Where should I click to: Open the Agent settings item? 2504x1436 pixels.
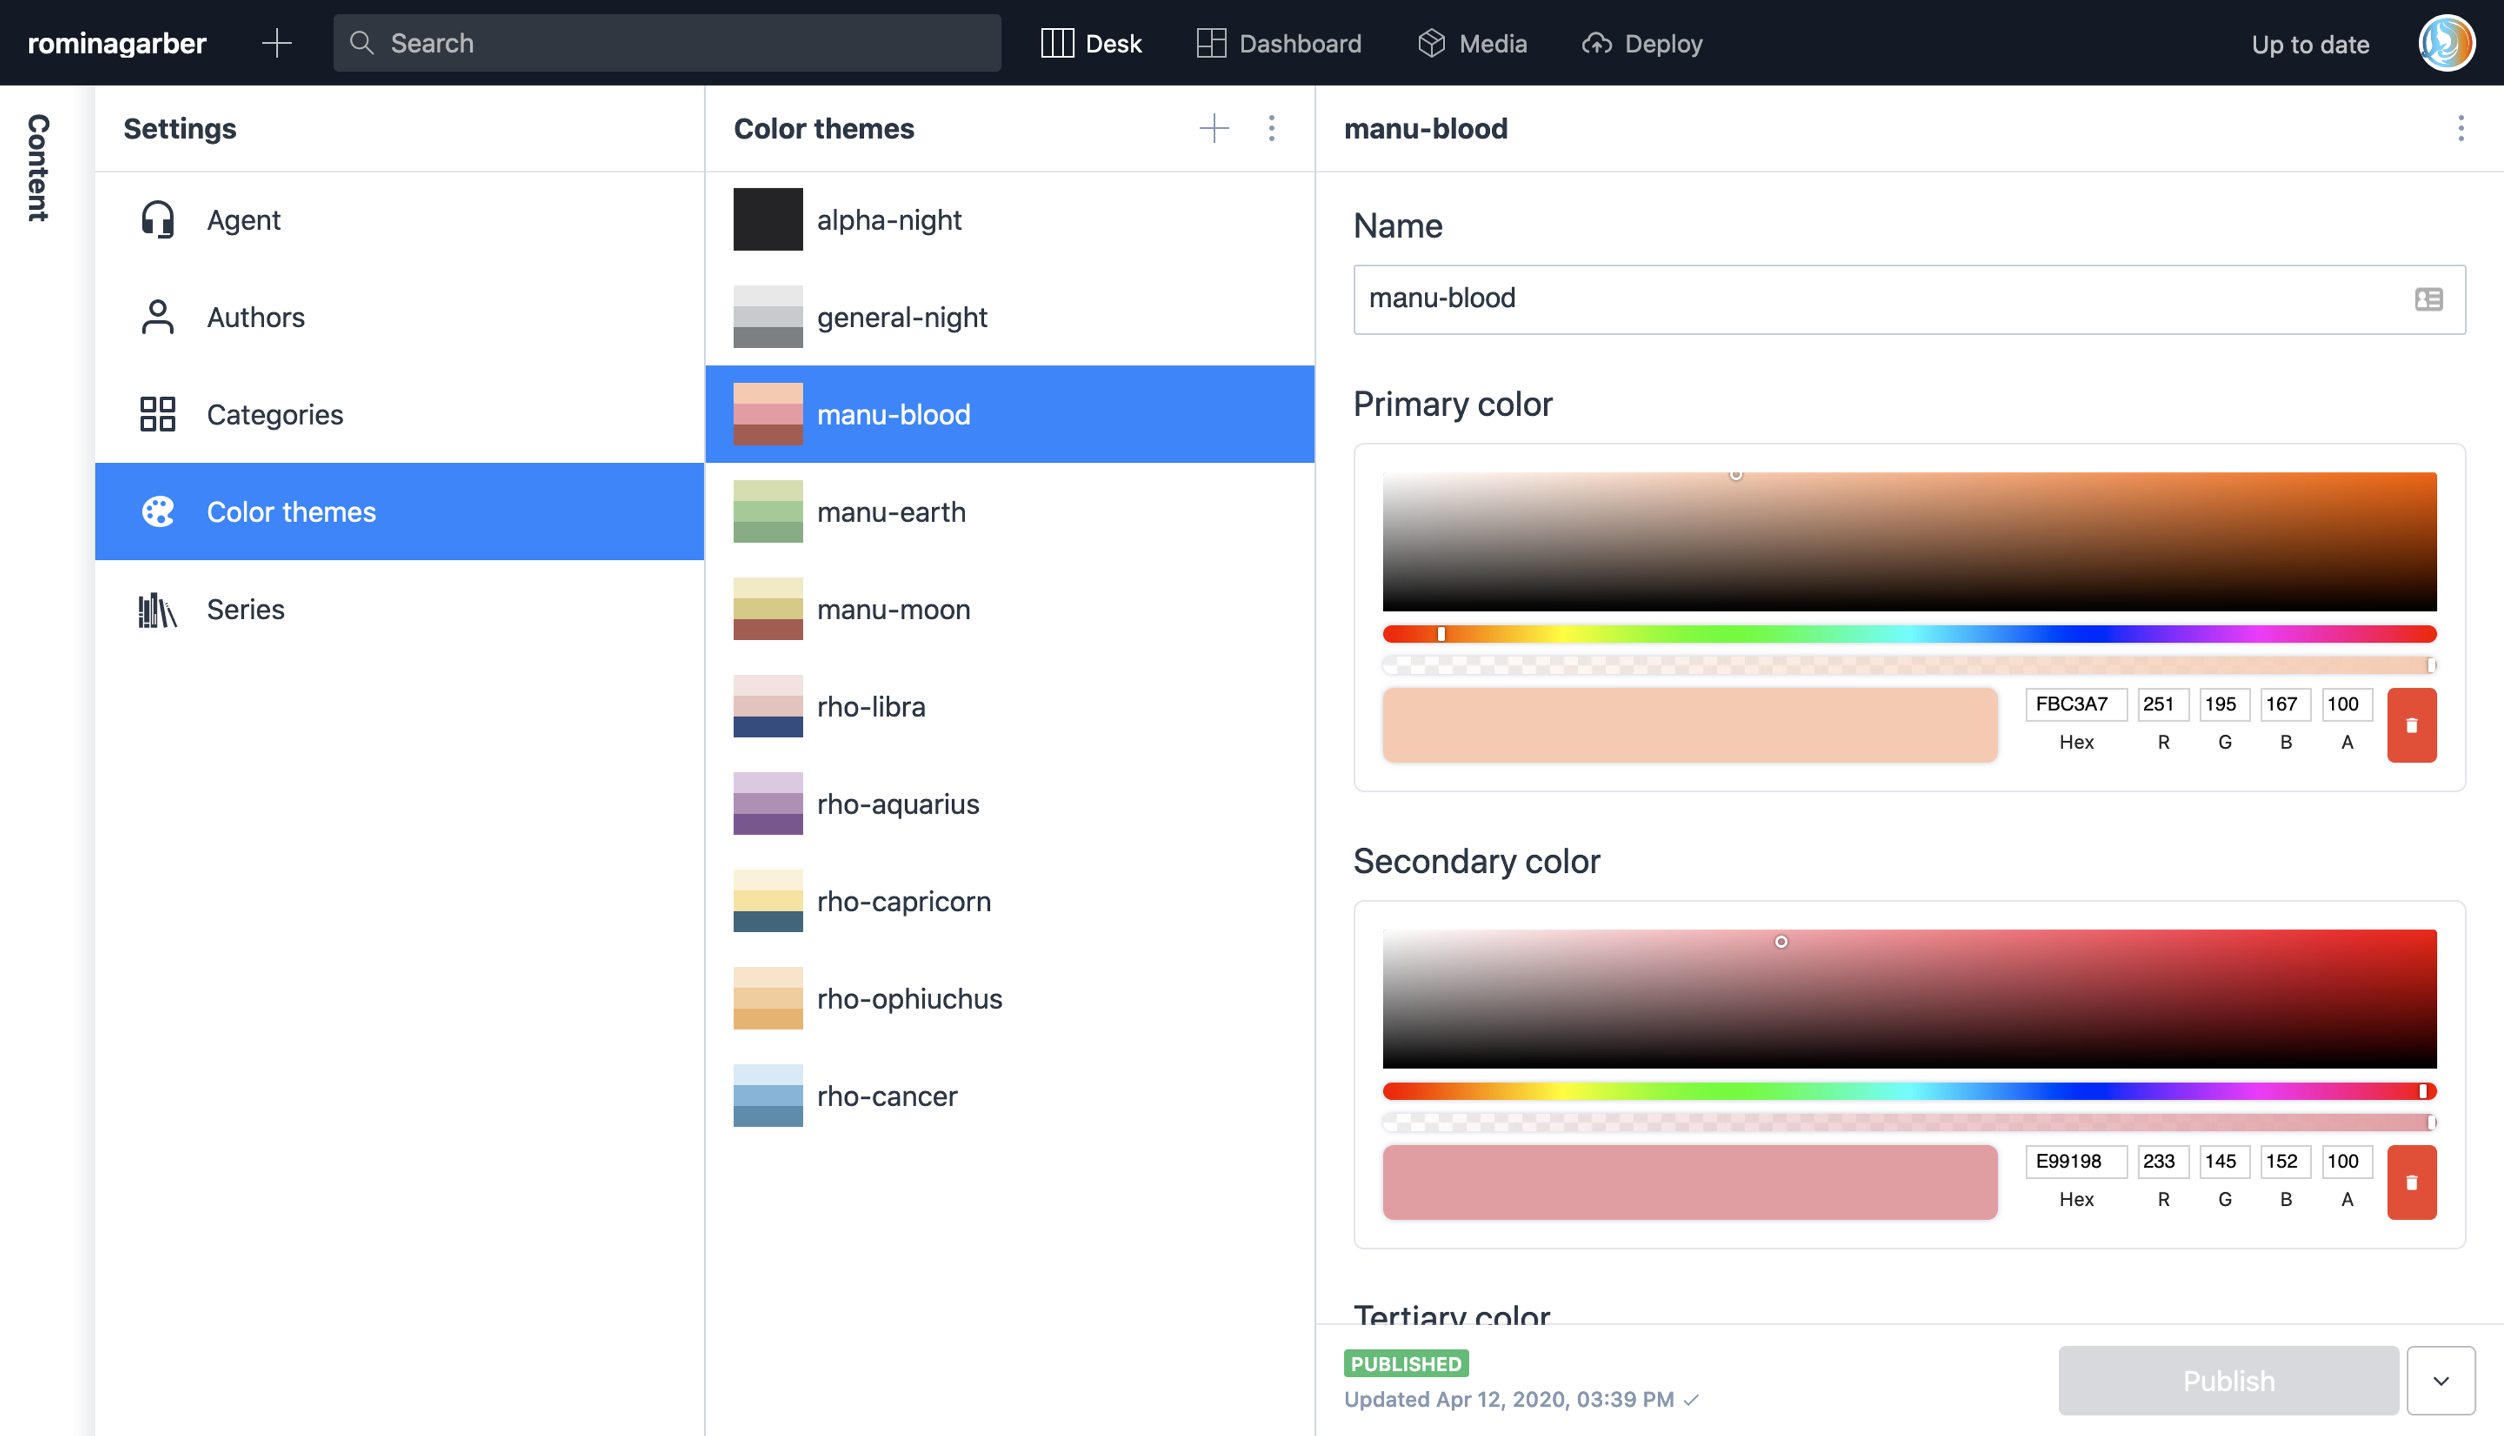pyautogui.click(x=244, y=220)
